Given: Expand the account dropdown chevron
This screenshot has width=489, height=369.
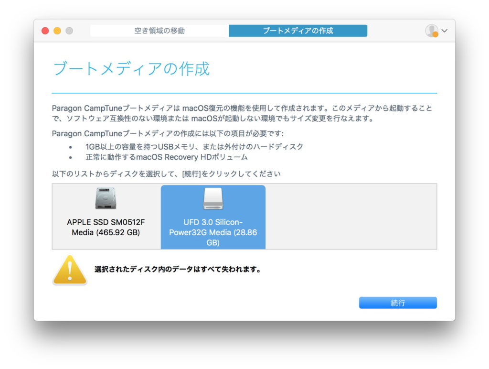Looking at the screenshot, I should 445,31.
